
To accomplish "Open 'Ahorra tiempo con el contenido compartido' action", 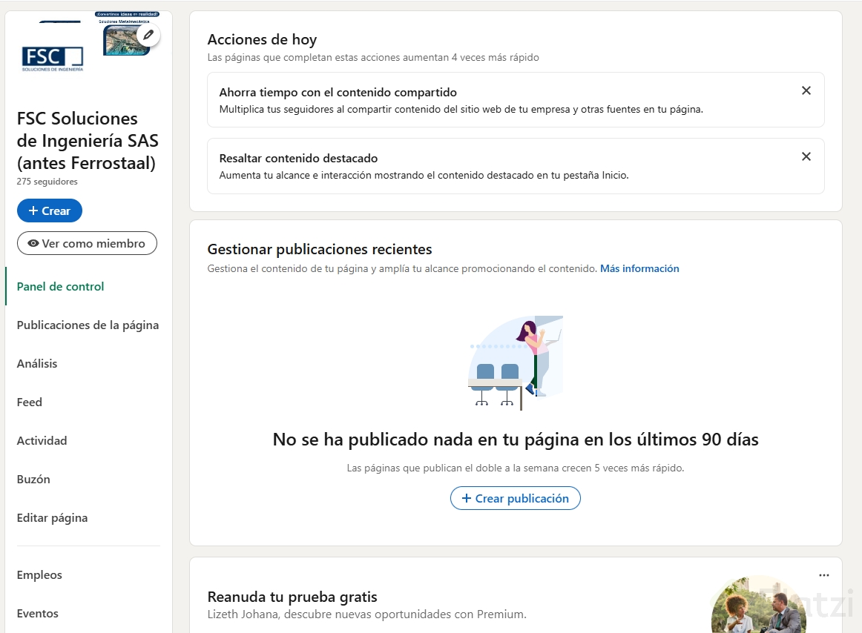I will [x=516, y=99].
